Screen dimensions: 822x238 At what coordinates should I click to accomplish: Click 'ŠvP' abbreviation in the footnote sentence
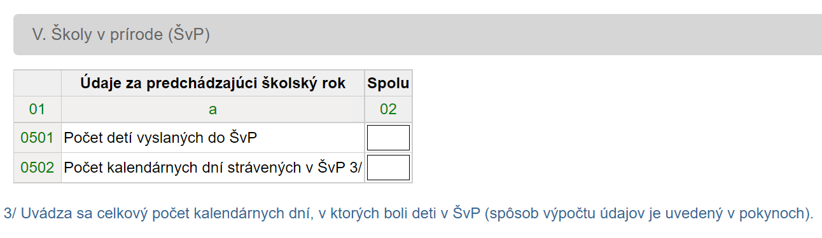click(x=466, y=213)
